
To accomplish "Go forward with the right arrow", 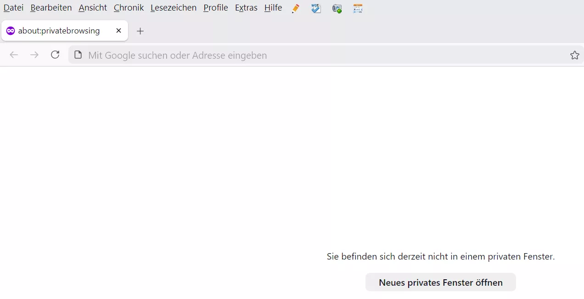I will point(34,55).
